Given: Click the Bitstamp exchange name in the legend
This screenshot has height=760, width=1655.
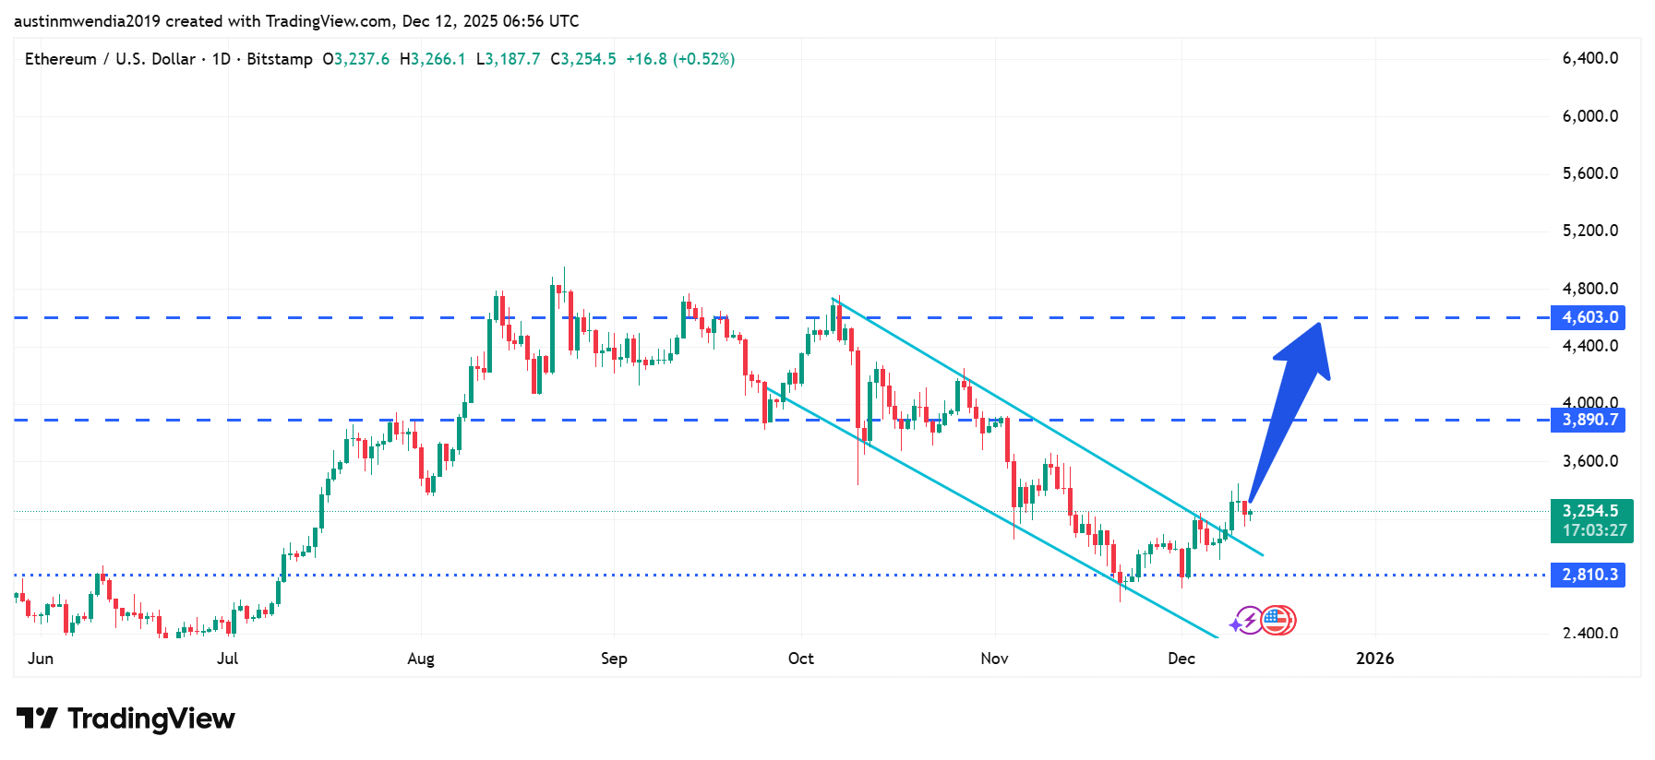Looking at the screenshot, I should (x=280, y=59).
